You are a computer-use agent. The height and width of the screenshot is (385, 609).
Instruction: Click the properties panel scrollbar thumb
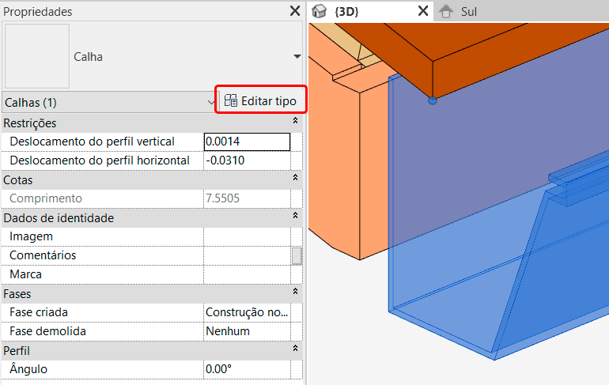tap(297, 256)
